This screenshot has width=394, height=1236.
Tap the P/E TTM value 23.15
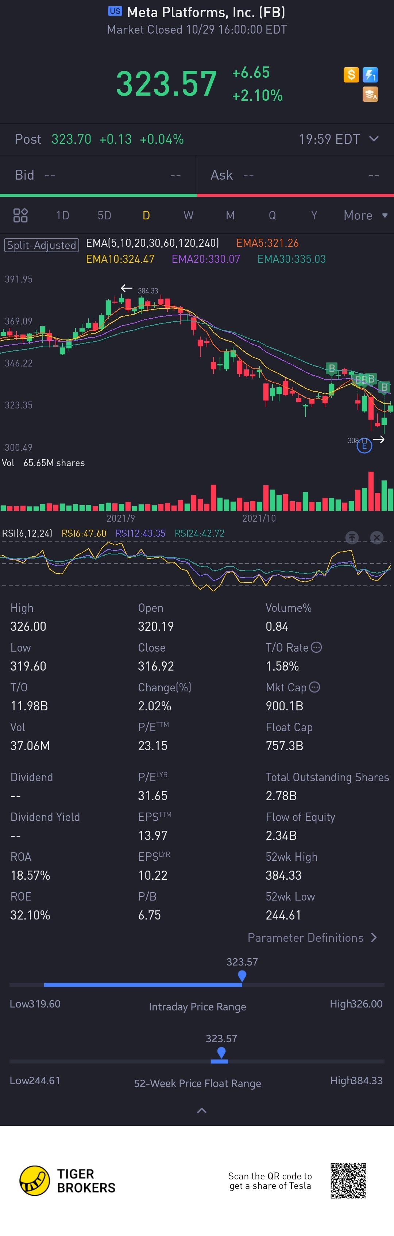tap(152, 746)
